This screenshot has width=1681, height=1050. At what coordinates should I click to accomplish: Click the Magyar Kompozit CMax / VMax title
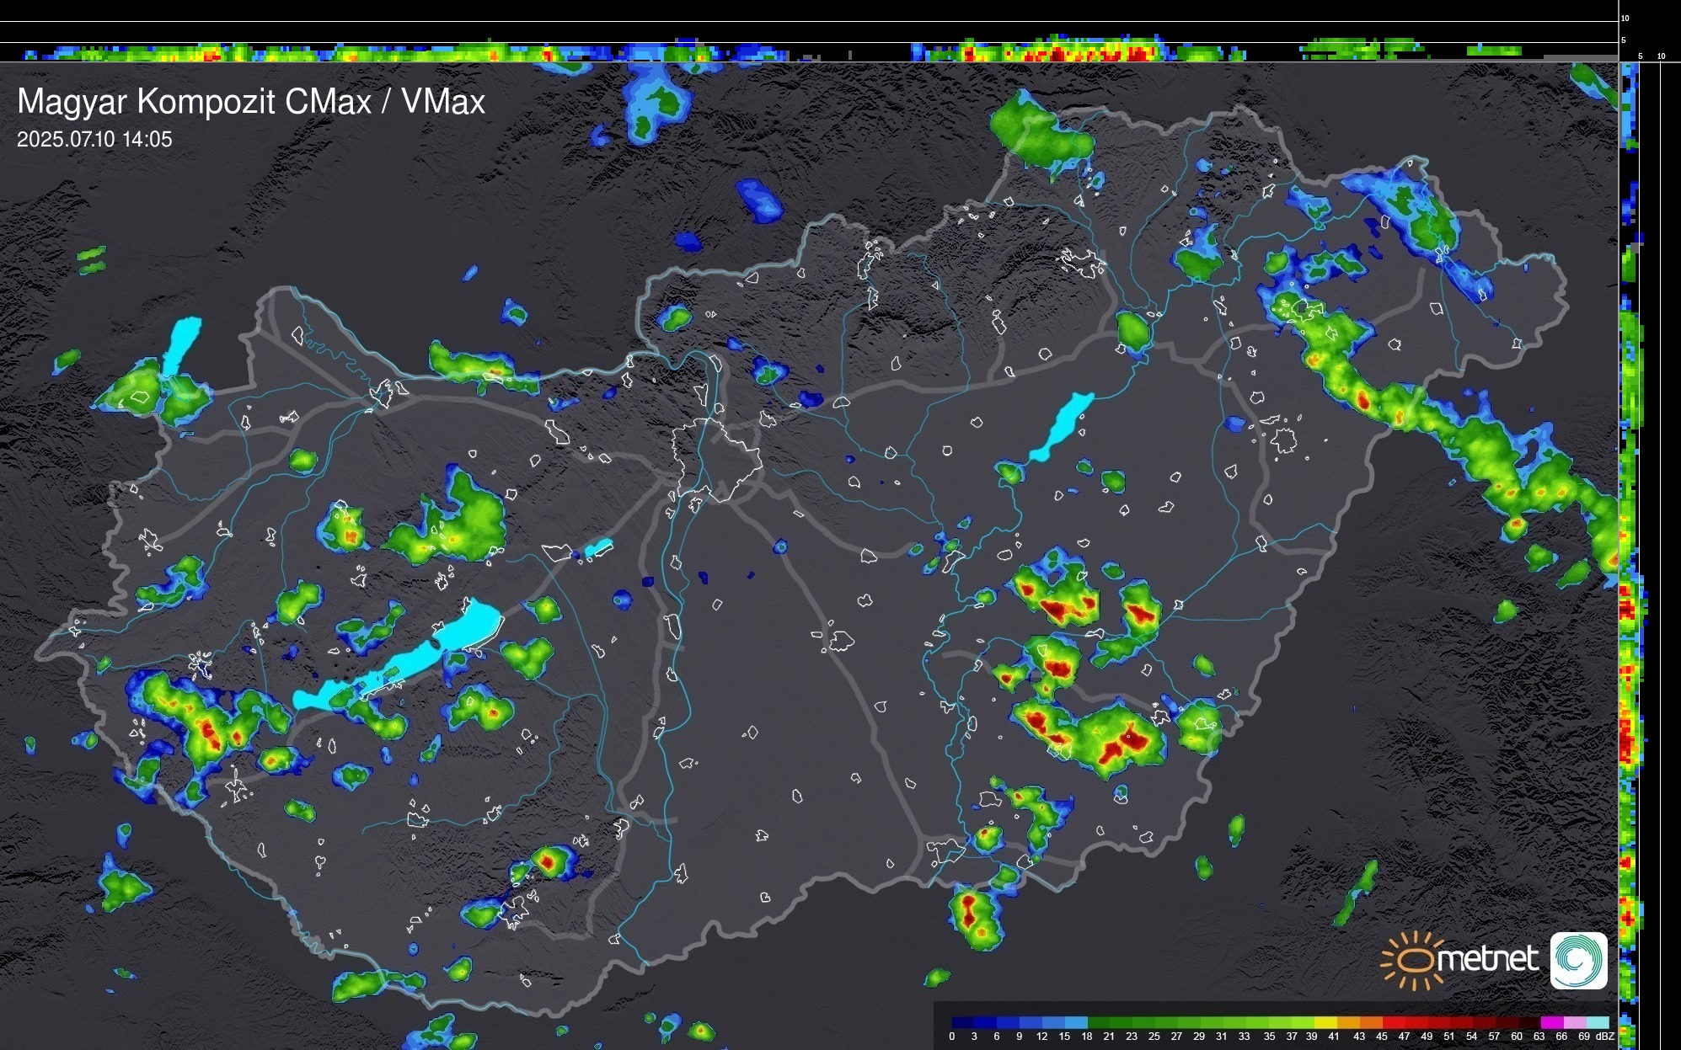(251, 102)
